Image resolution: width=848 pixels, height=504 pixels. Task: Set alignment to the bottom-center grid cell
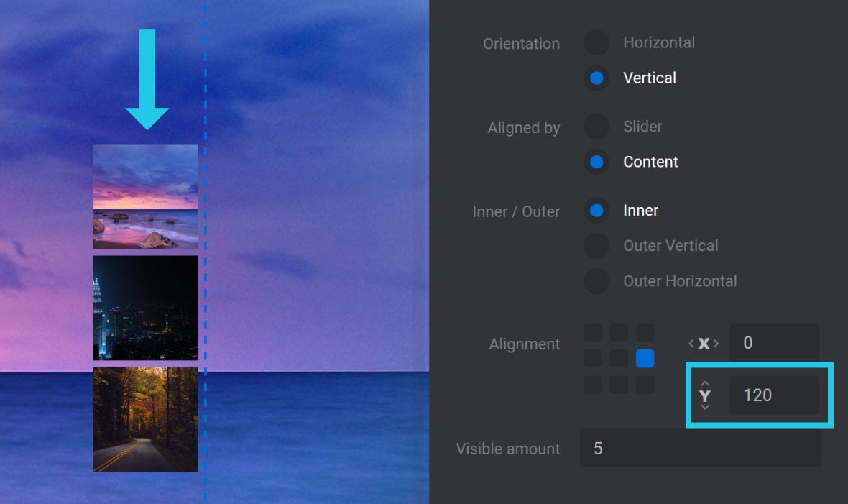(x=619, y=385)
